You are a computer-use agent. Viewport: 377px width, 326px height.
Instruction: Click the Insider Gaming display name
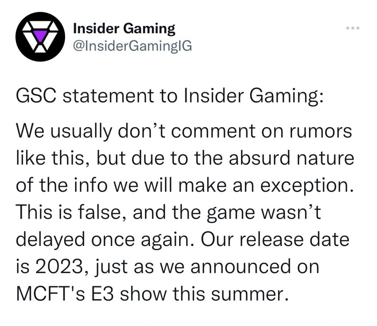coord(124,28)
